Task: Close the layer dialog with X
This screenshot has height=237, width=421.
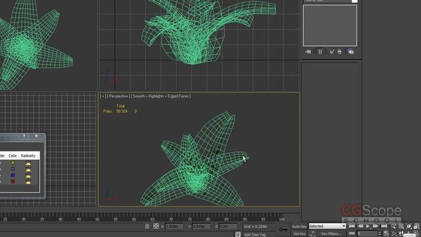Action: coord(36,136)
